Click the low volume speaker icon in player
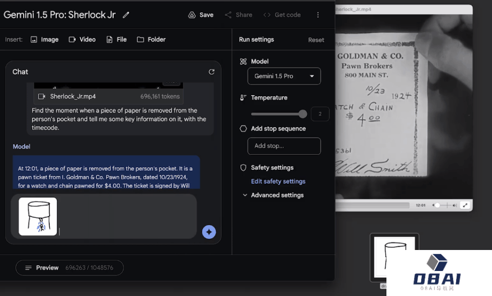The width and height of the screenshot is (492, 296). click(434, 206)
